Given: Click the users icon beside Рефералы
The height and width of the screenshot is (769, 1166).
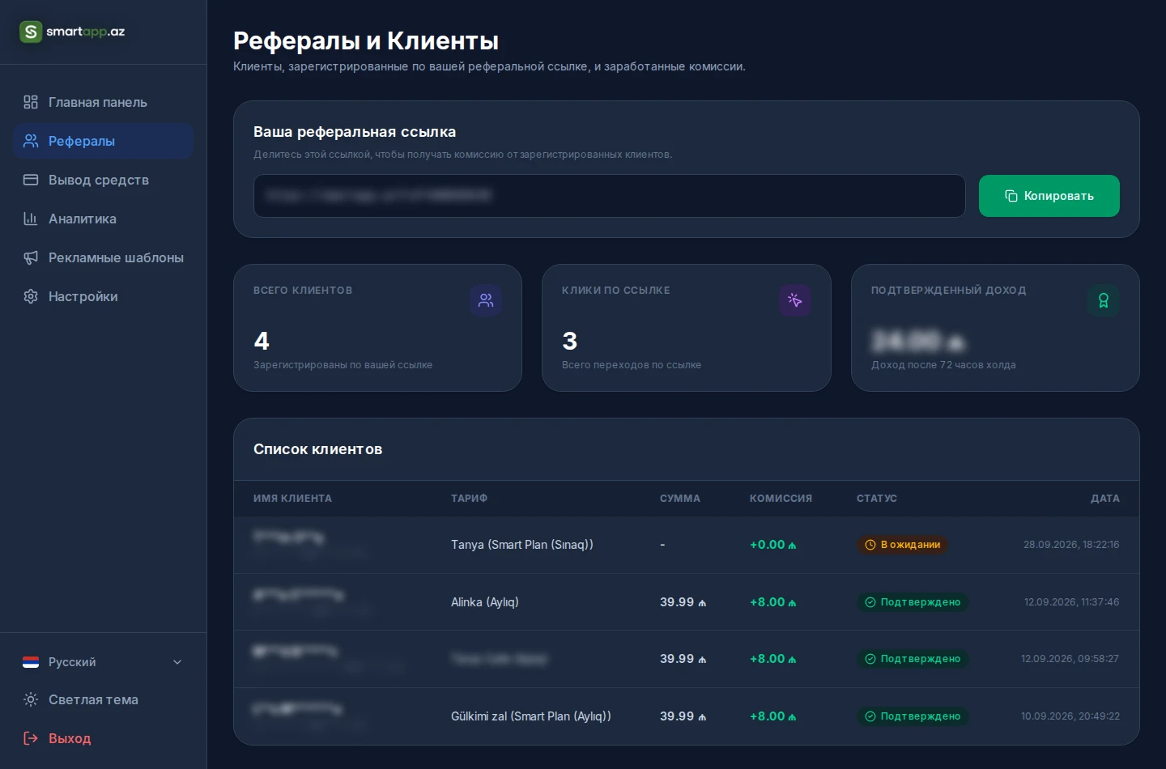Looking at the screenshot, I should click(31, 141).
